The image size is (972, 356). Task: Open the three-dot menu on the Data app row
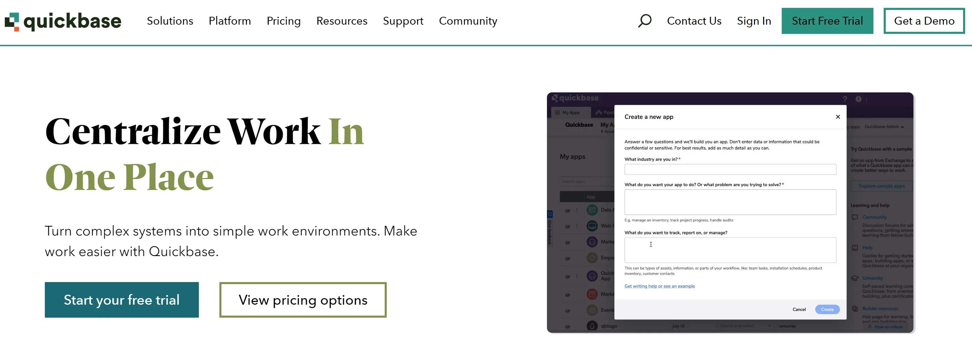(x=577, y=210)
